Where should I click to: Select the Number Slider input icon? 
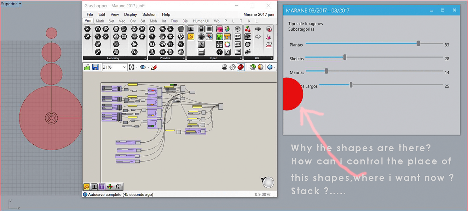pos(191,29)
